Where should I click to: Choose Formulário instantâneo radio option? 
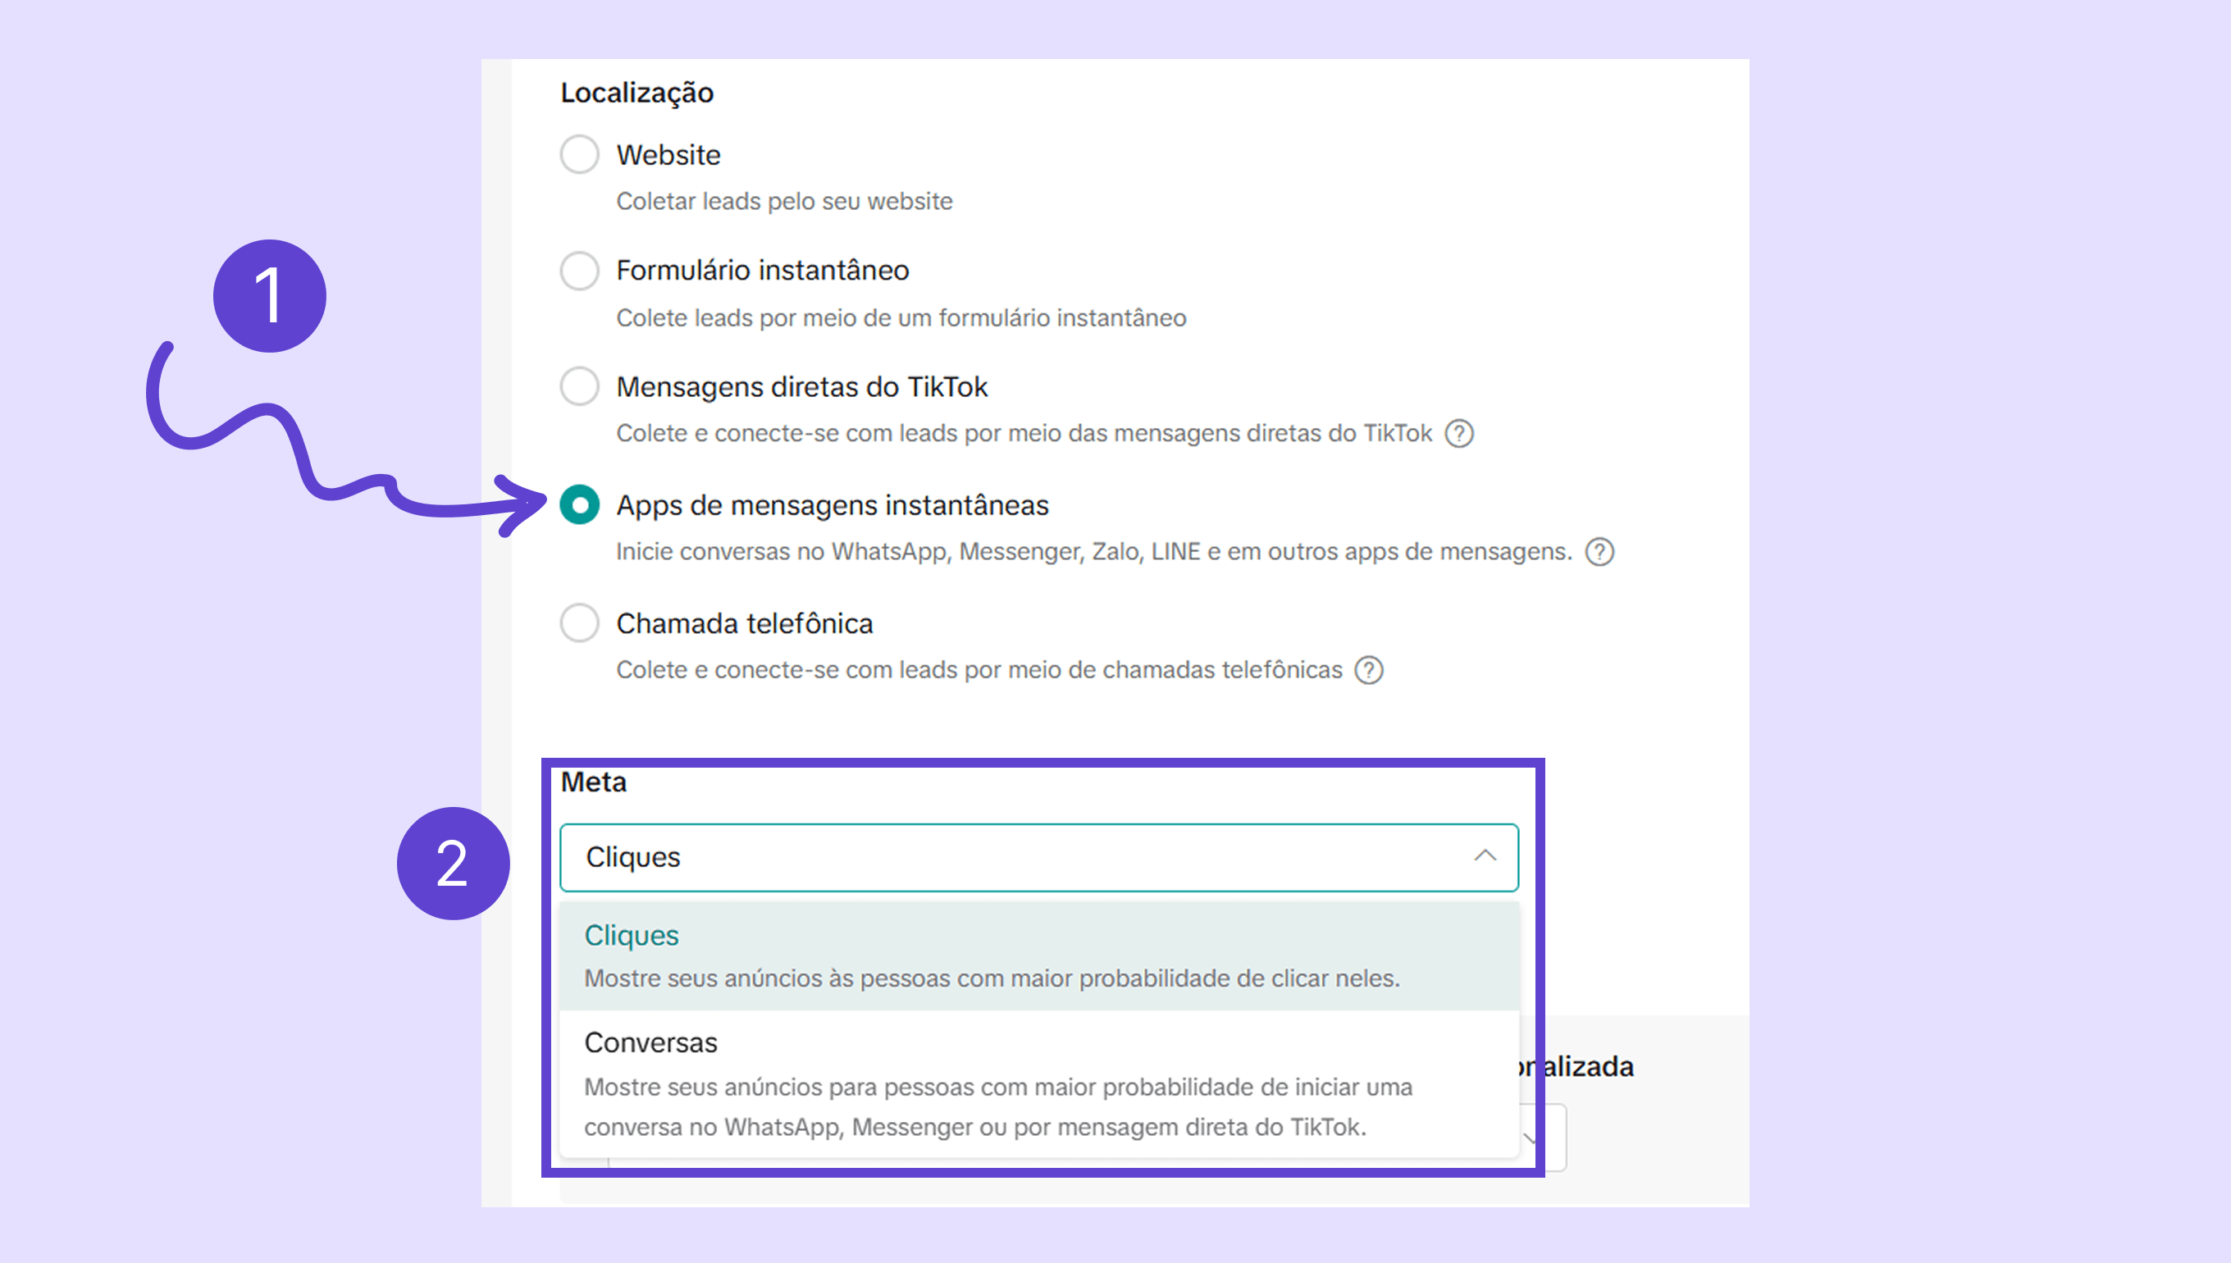579,271
